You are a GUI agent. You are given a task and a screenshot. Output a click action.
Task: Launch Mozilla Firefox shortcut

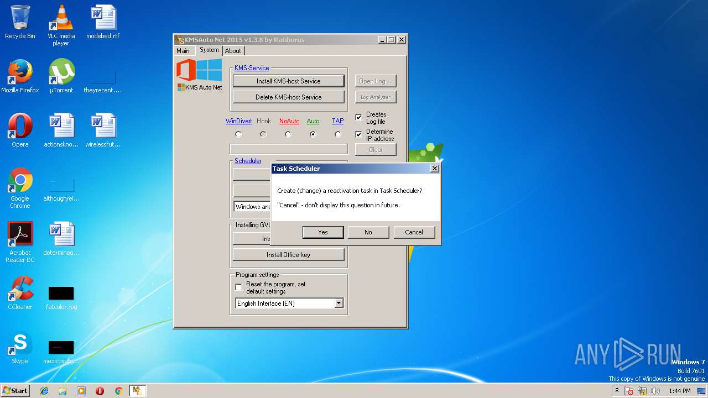tap(20, 76)
